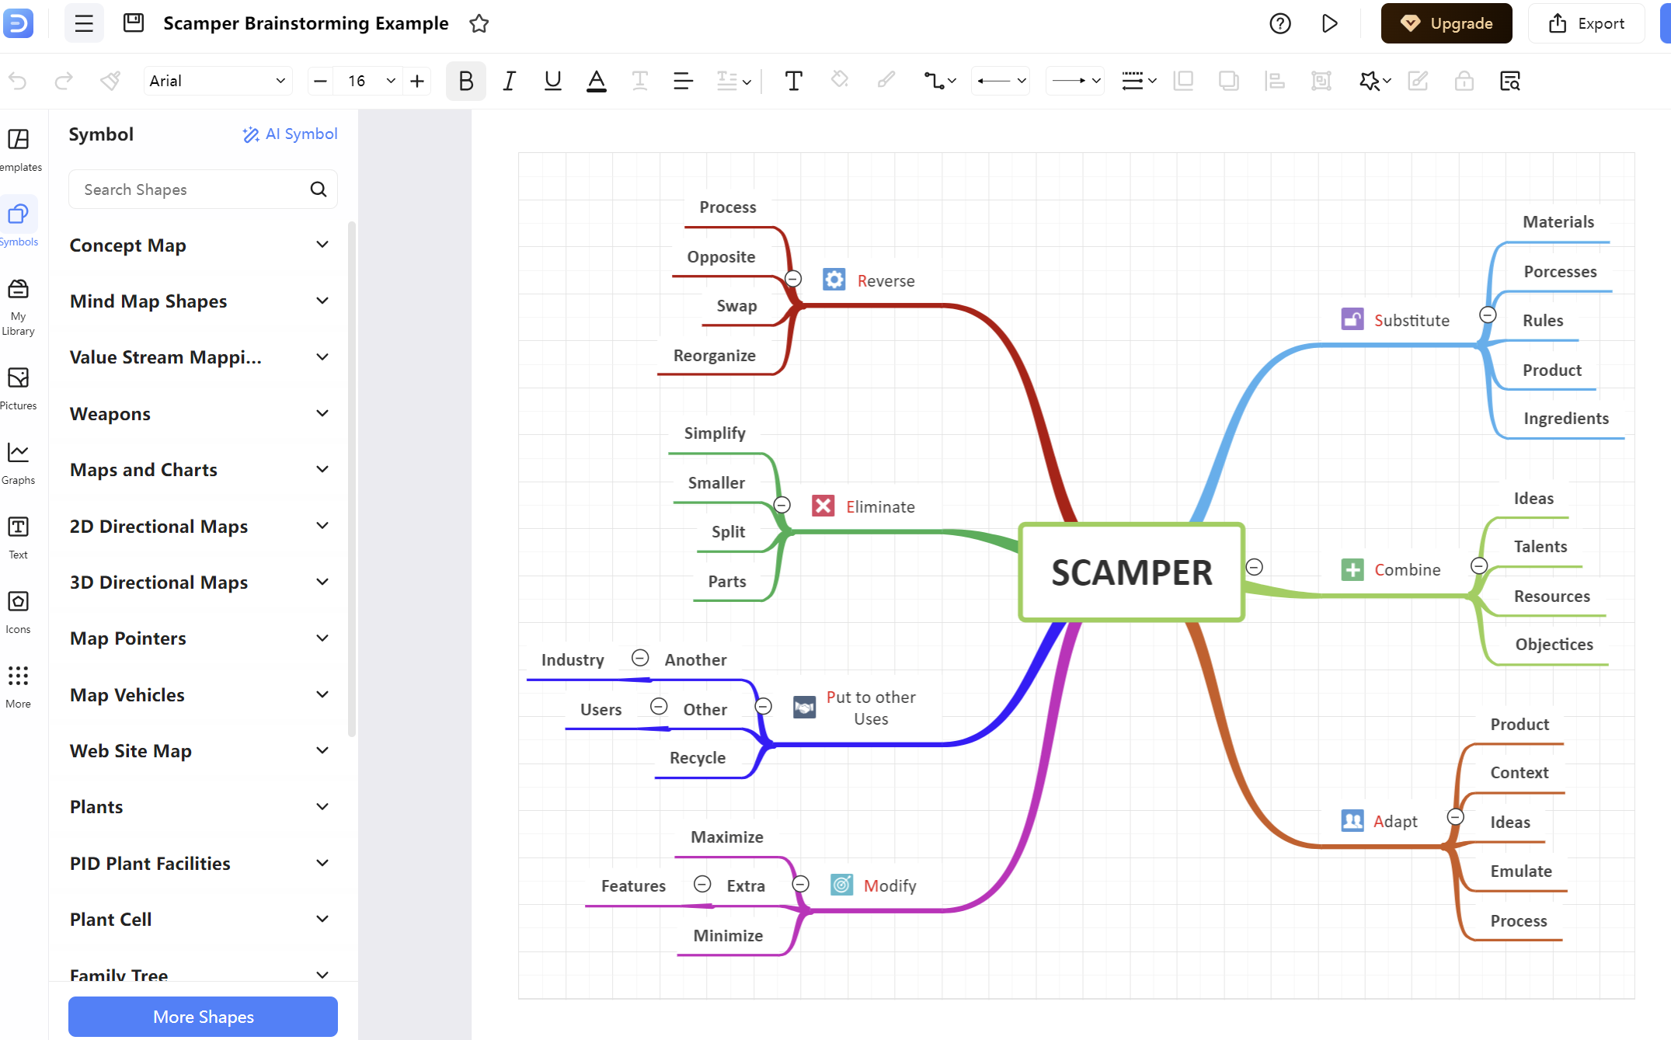The height and width of the screenshot is (1040, 1671).
Task: Open the Pictures sidebar tab
Action: pyautogui.click(x=19, y=388)
